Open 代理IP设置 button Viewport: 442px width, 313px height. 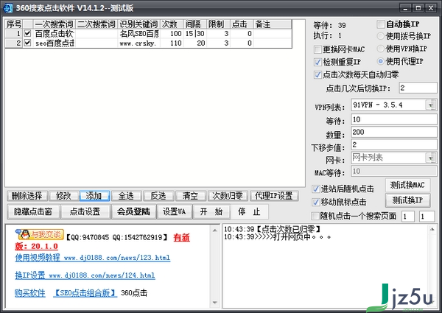[x=274, y=196]
